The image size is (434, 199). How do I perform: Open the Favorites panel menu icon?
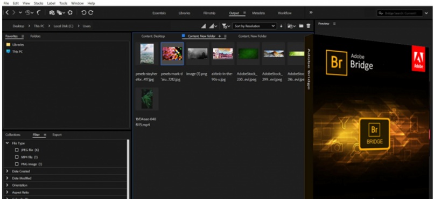[23, 36]
